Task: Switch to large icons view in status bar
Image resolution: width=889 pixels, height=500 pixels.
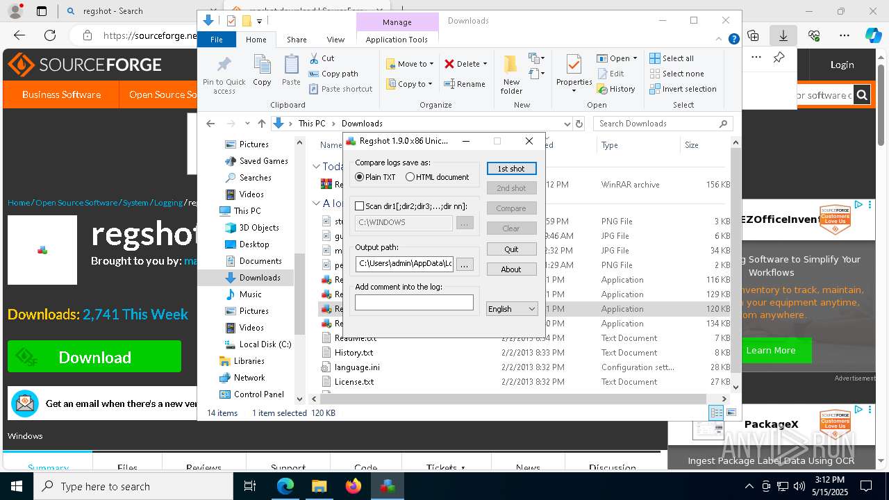Action: click(x=731, y=412)
